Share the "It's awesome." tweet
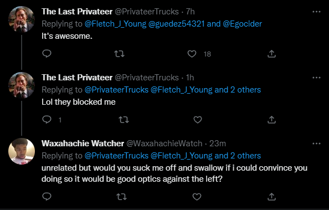Viewport: 329px width, 210px height. pos(271,54)
